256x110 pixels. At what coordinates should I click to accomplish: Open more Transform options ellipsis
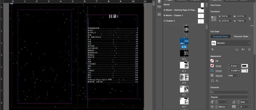coord(251,25)
